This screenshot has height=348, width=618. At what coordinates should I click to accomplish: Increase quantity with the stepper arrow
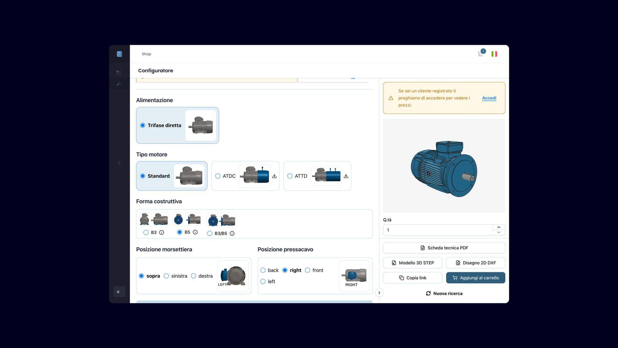(499, 227)
